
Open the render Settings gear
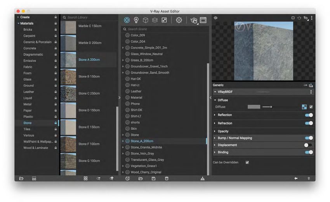[179, 20]
